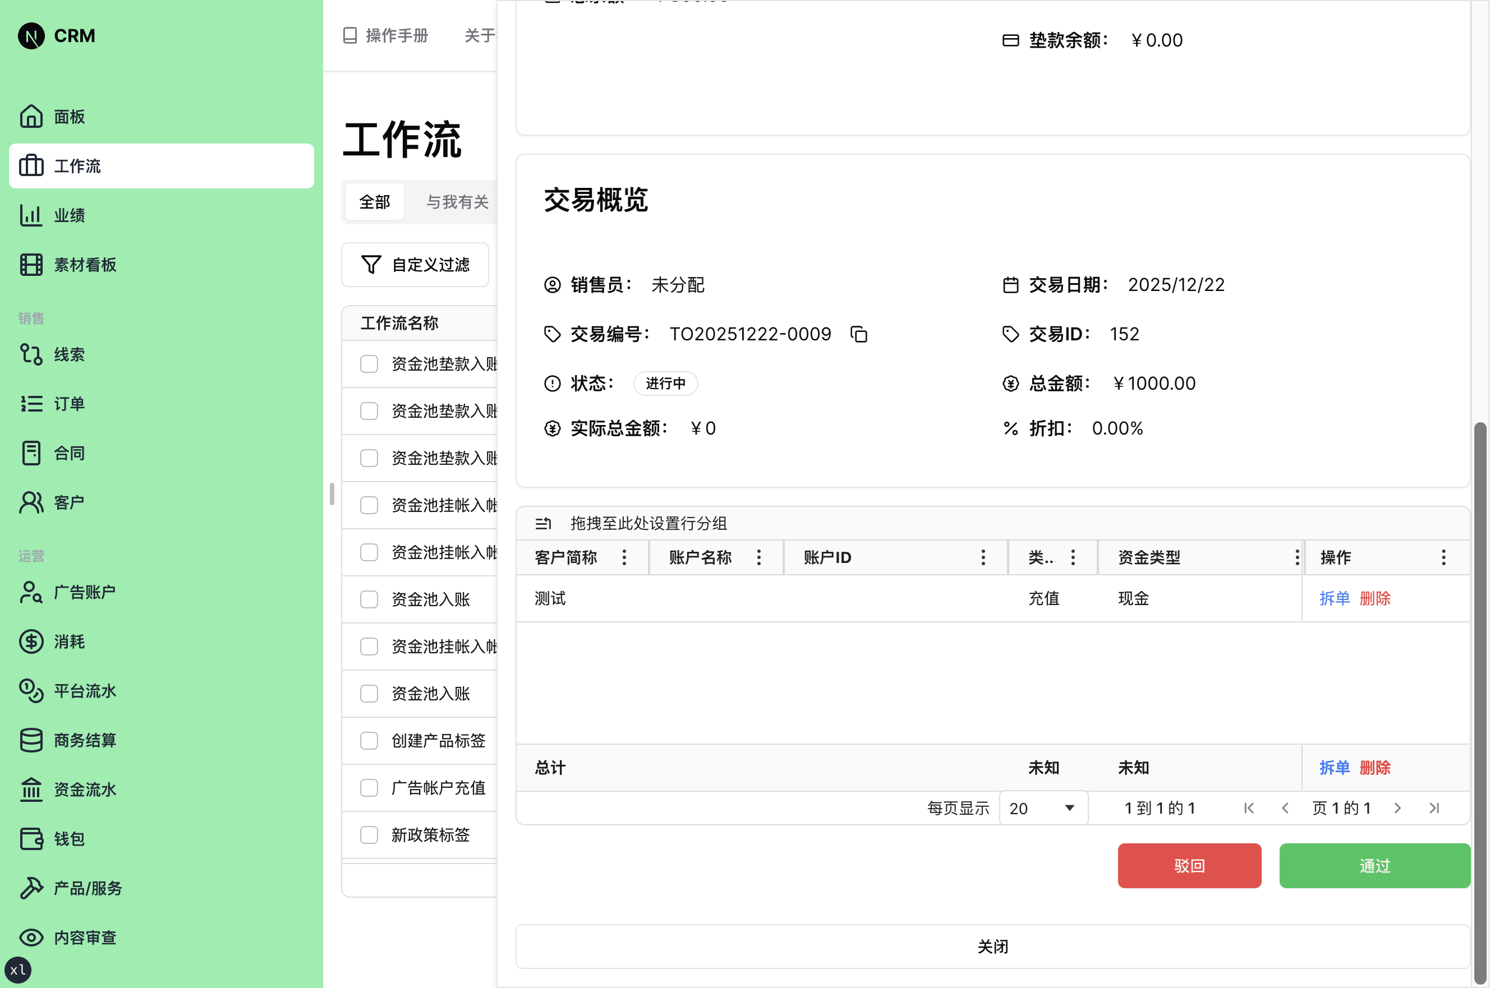Viewport: 1490px width, 988px height.
Task: Go to the next page of results
Action: coord(1398,808)
